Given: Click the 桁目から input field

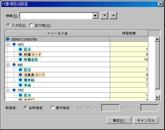Looking at the screenshot, I should pos(150,108).
